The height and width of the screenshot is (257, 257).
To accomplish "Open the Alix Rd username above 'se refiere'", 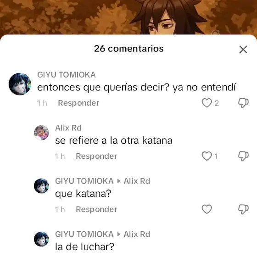I will [68, 128].
